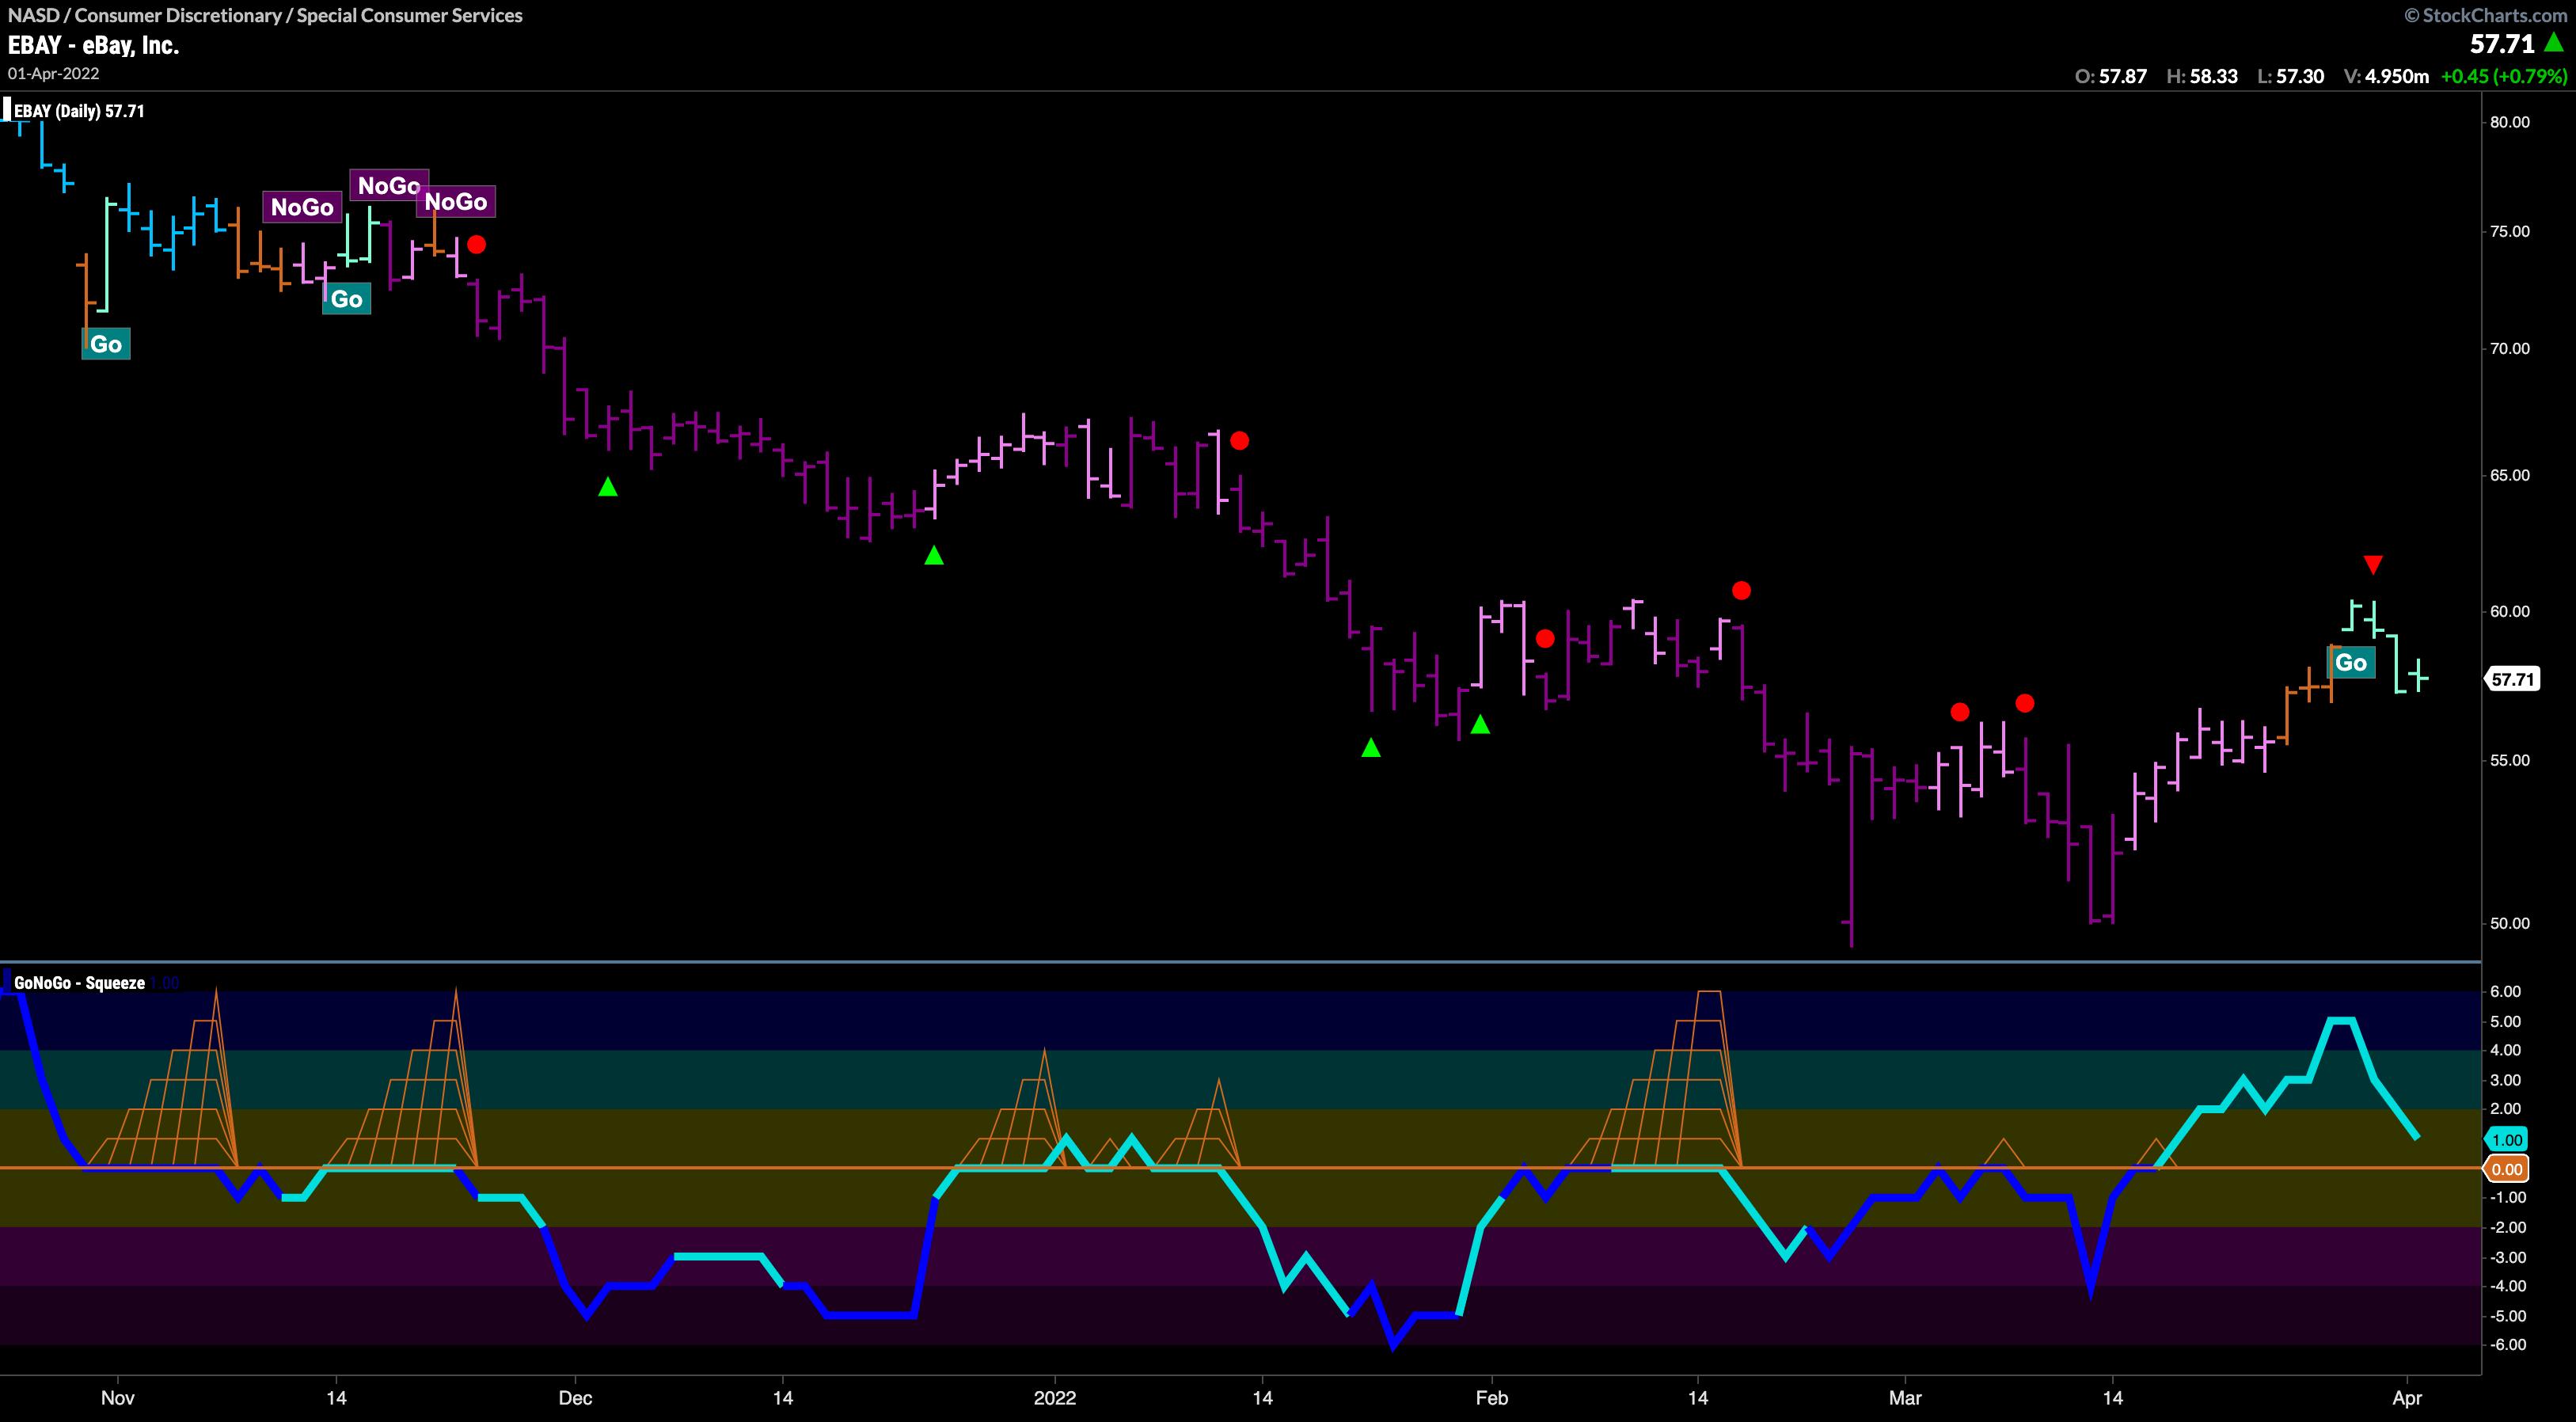Click the orange 0.00 zero-line tag

(2507, 1169)
